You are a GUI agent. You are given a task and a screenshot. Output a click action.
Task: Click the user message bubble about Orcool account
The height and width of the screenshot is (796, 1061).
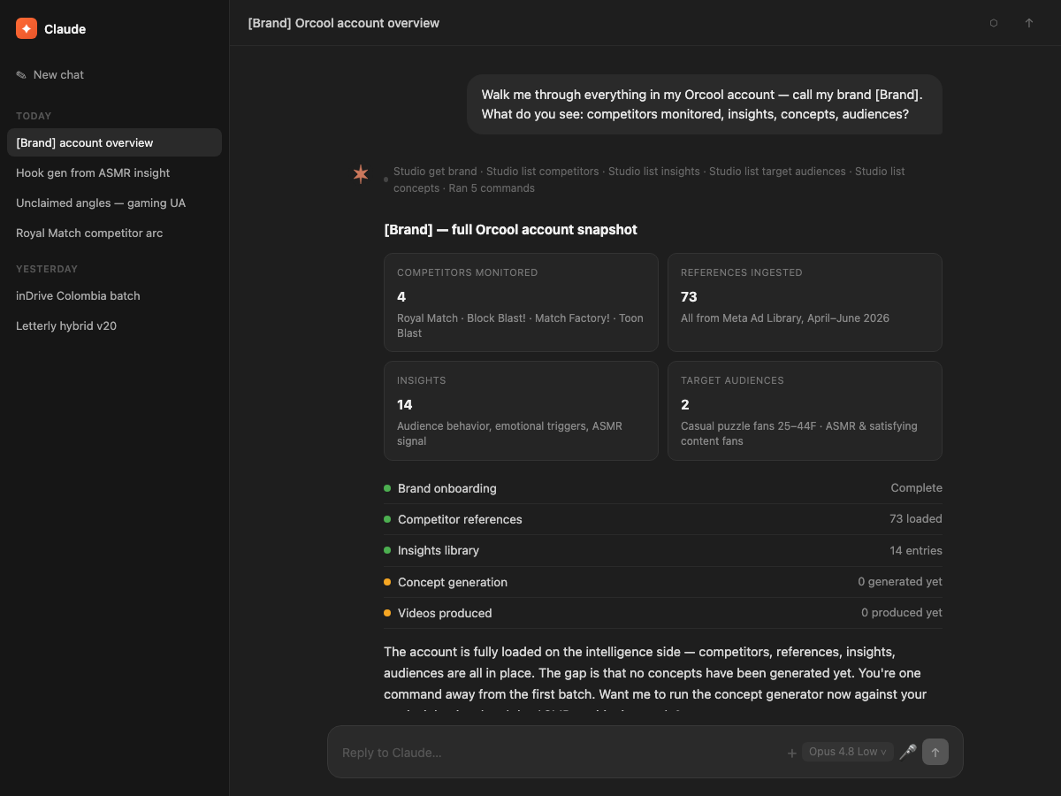(x=705, y=104)
